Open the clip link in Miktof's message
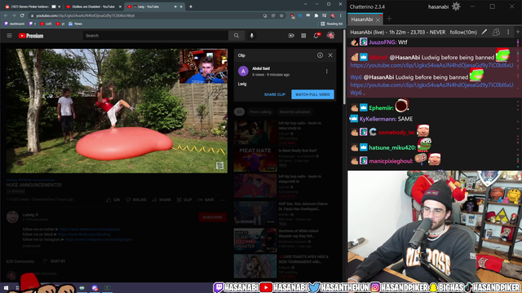 click(431, 65)
